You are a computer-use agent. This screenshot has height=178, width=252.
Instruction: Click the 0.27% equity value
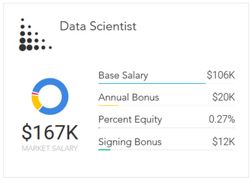tap(222, 119)
